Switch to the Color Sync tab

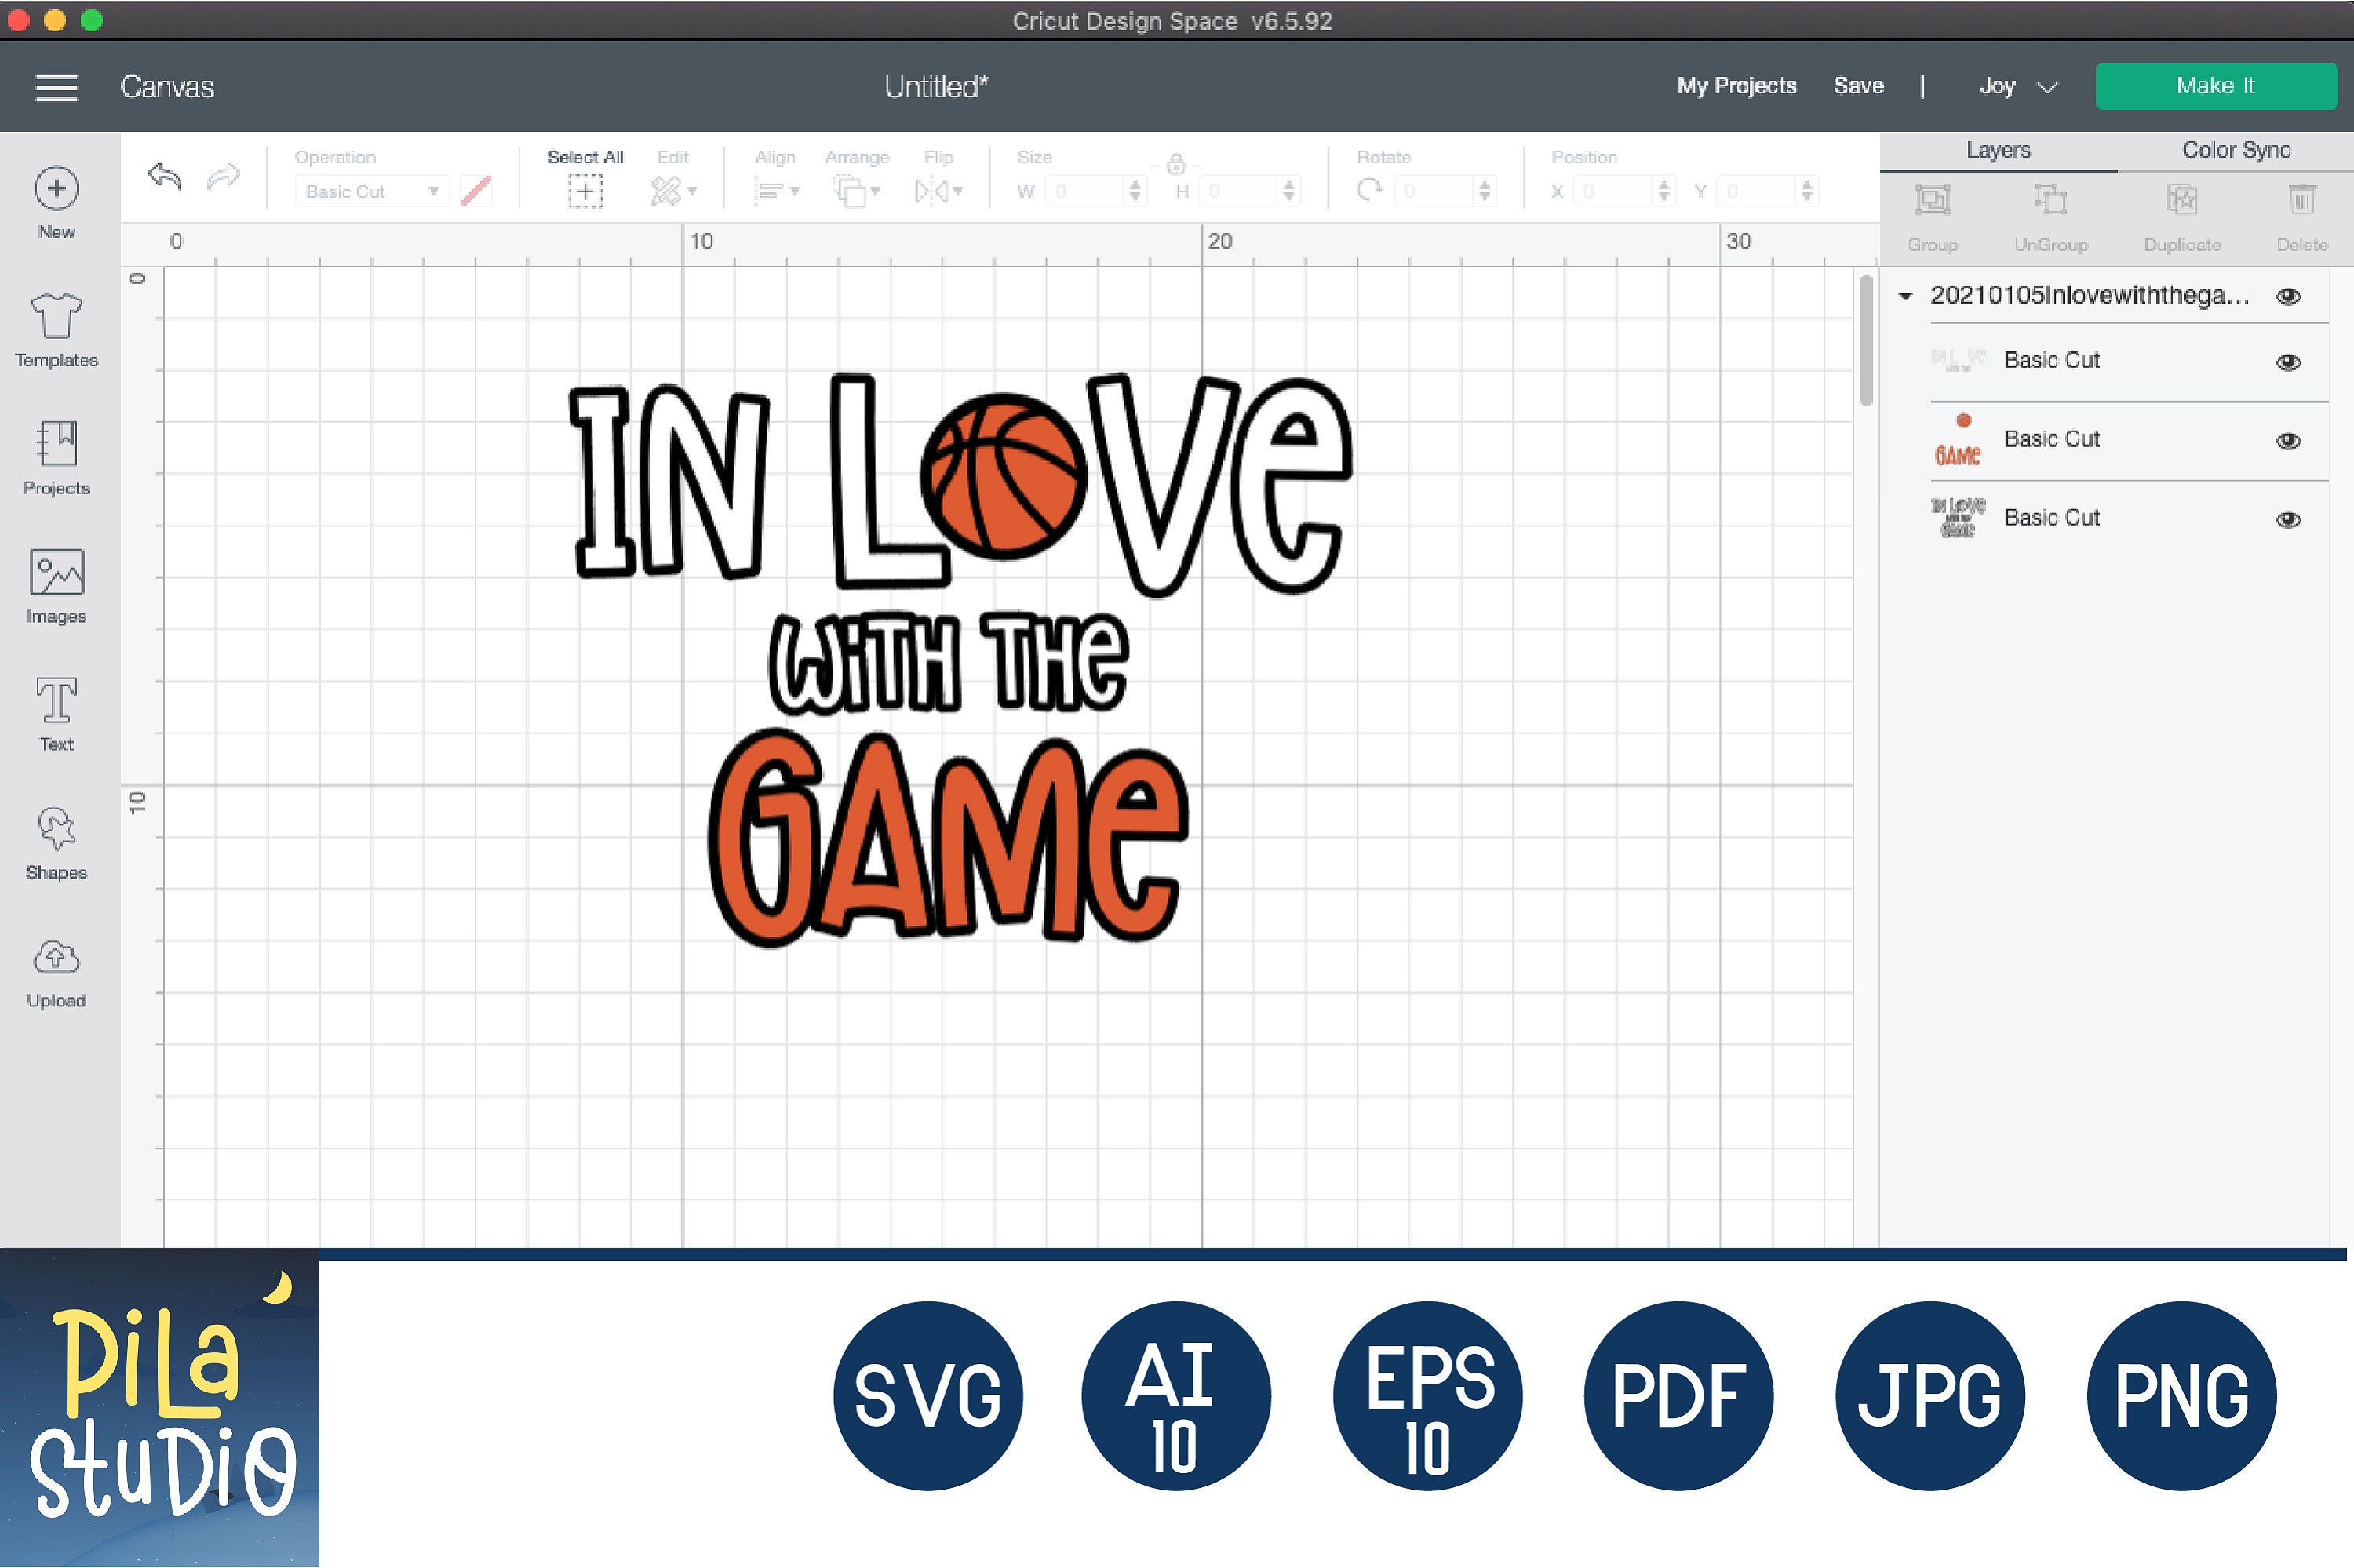tap(2234, 149)
